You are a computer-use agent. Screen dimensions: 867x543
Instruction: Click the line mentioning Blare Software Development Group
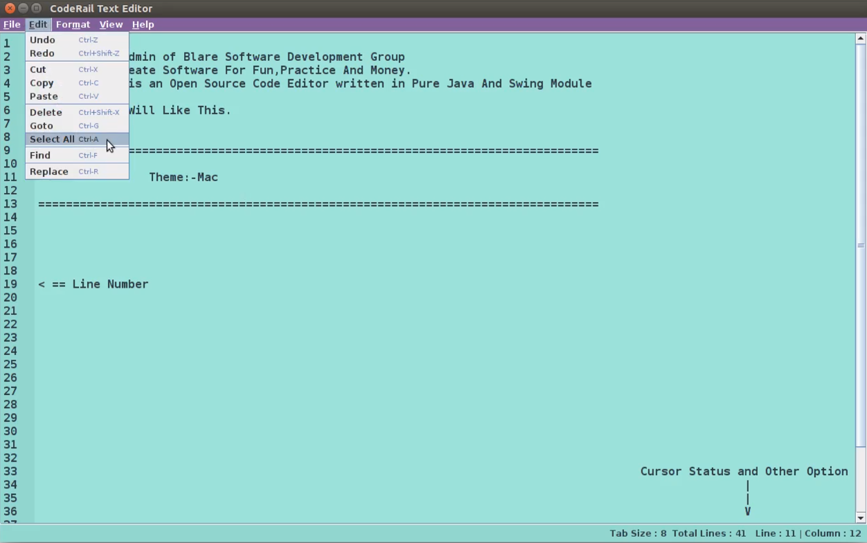(267, 57)
